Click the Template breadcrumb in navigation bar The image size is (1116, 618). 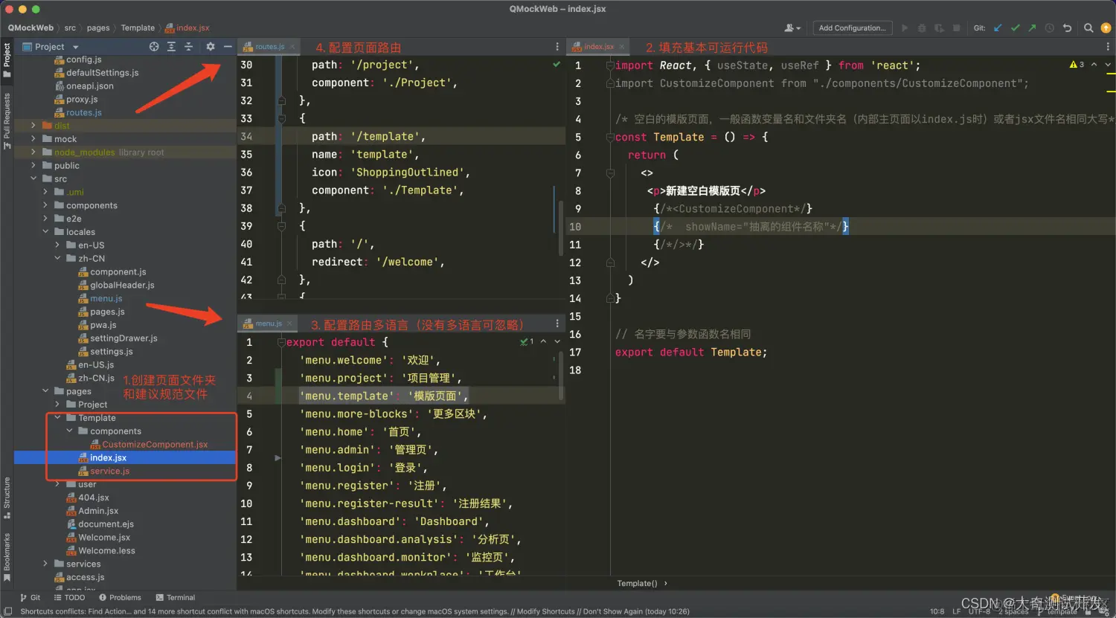point(138,28)
